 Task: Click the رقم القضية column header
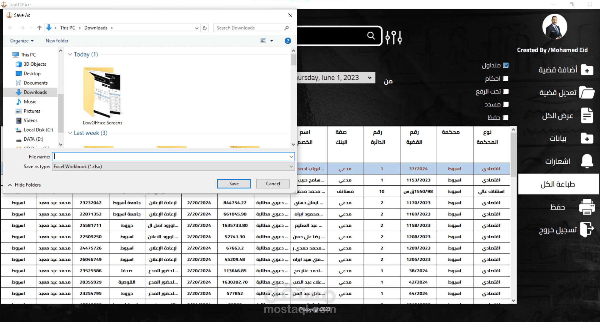point(418,144)
